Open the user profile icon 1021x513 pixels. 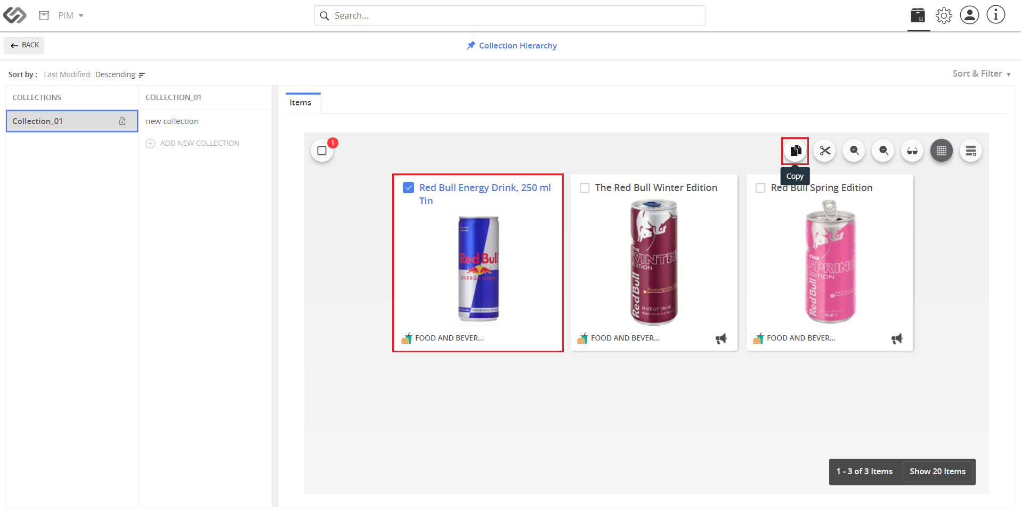(969, 15)
